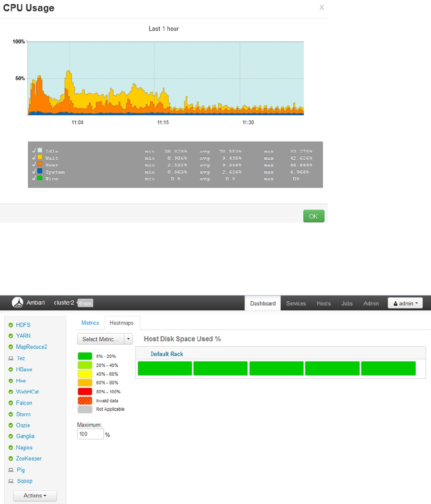
Task: Click the green OK button
Action: 314,216
